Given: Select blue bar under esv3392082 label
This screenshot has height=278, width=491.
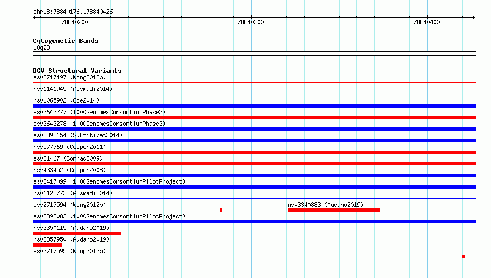Looking at the screenshot, I should coord(254,222).
